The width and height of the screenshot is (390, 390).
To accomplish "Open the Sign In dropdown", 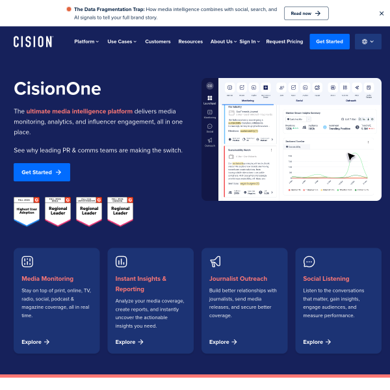I will [x=250, y=42].
